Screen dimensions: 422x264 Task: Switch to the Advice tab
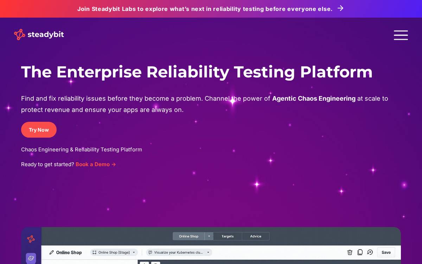[256, 236]
